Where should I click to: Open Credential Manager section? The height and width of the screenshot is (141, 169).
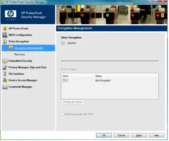(21, 87)
